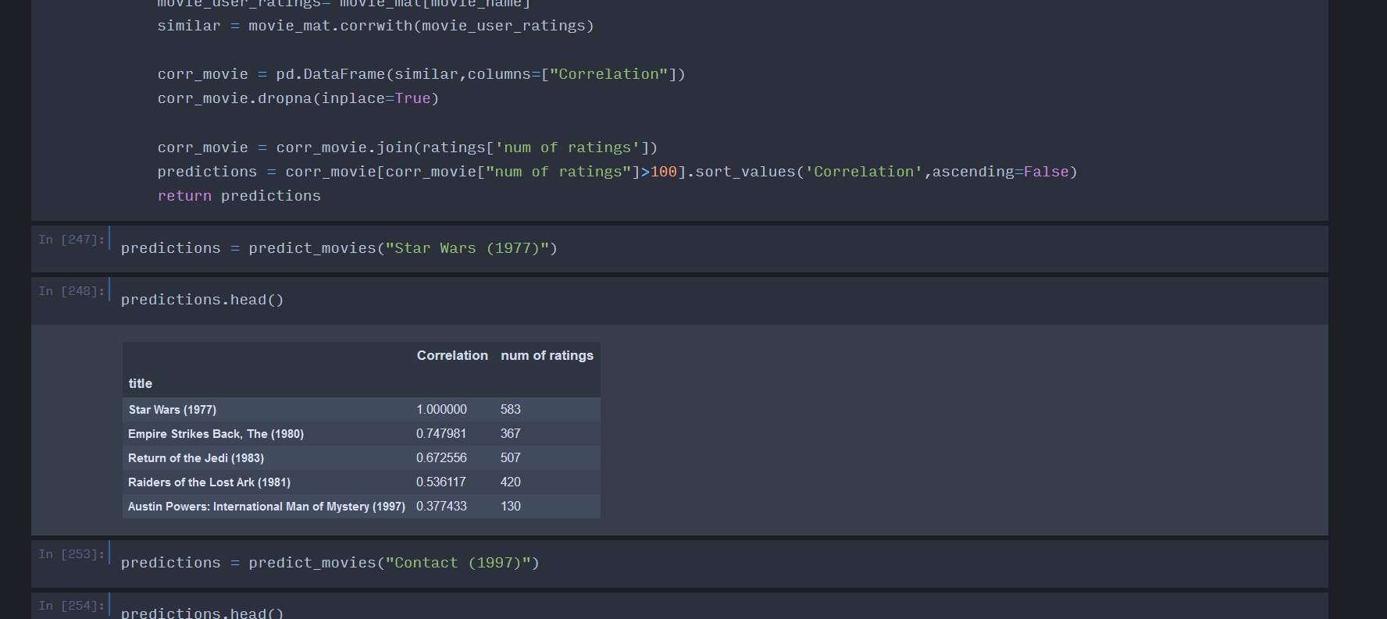Select the In [248] cell prompt
Viewport: 1387px width, 619px height.
71,291
